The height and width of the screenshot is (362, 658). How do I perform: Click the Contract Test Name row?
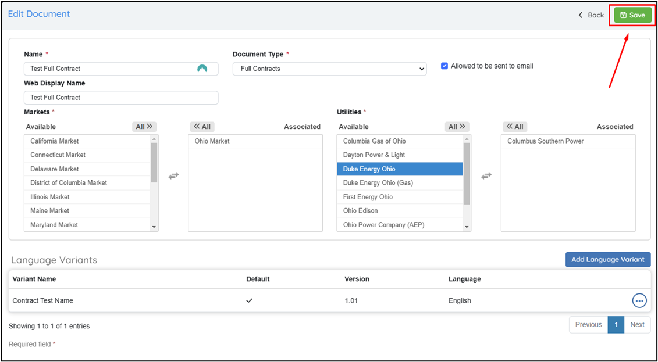(x=329, y=300)
